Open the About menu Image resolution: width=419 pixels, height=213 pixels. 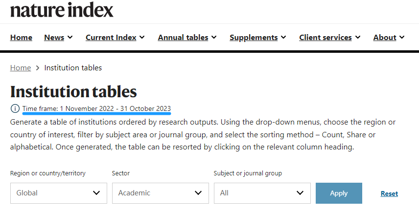(389, 38)
